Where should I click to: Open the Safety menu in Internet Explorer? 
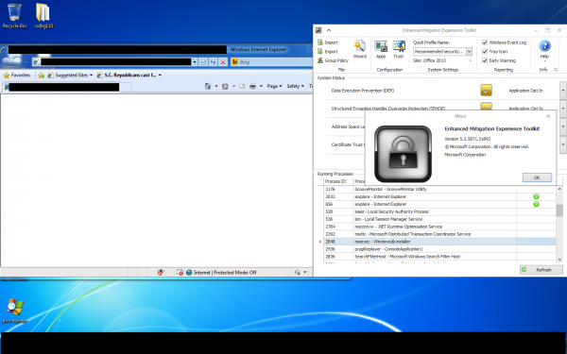(x=296, y=86)
